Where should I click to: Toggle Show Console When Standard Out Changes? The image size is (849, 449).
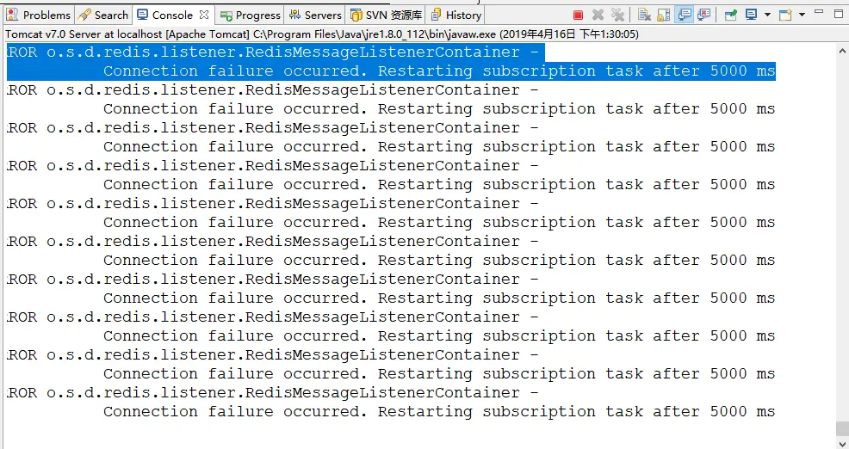[685, 15]
